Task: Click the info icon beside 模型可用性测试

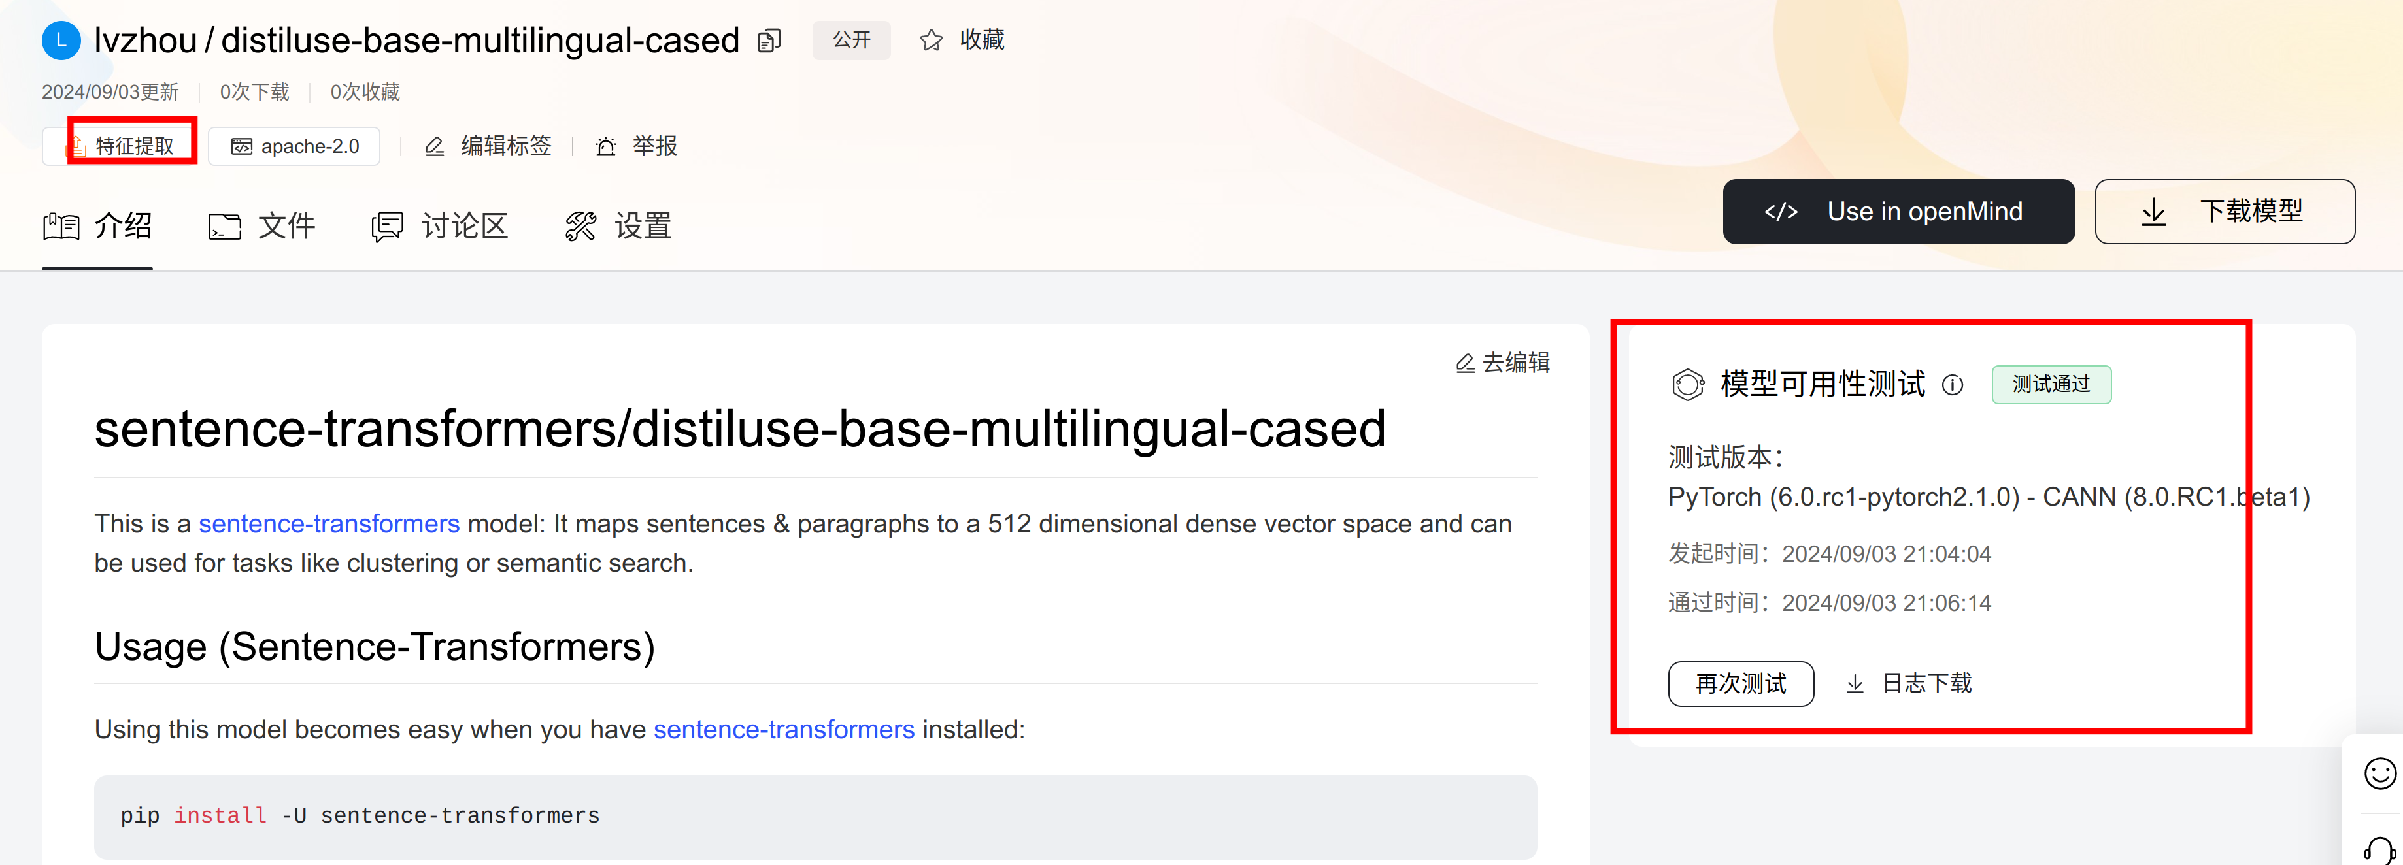Action: (1953, 385)
